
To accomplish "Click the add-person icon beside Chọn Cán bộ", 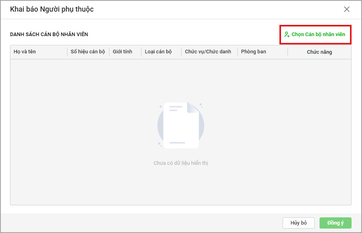I will coord(287,34).
